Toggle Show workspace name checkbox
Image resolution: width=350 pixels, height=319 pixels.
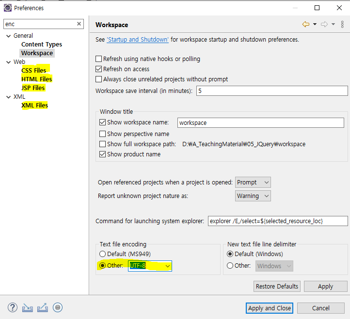click(102, 122)
